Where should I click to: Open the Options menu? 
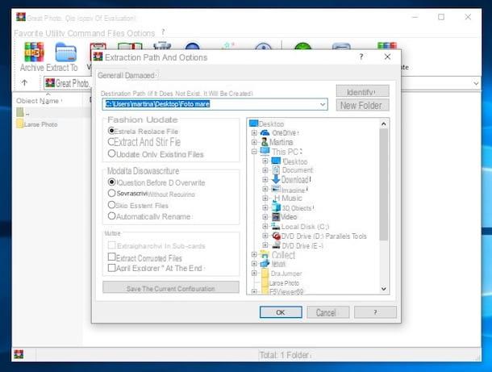pyautogui.click(x=140, y=33)
